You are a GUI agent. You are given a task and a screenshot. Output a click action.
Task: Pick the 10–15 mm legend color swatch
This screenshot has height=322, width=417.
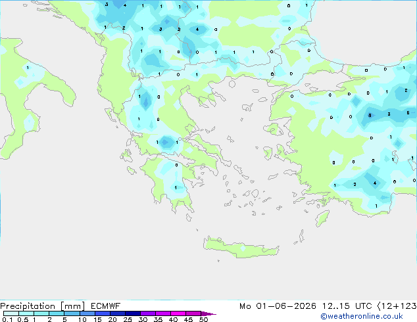click(87, 313)
